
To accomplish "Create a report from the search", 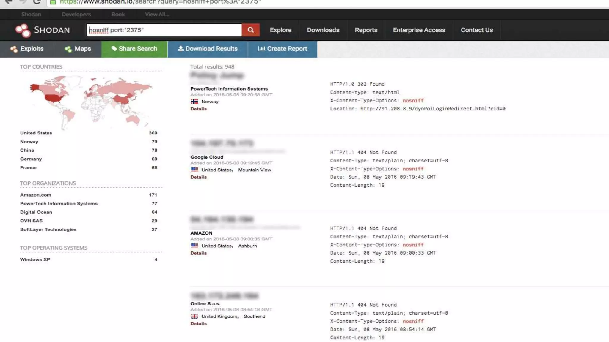I will 282,49.
